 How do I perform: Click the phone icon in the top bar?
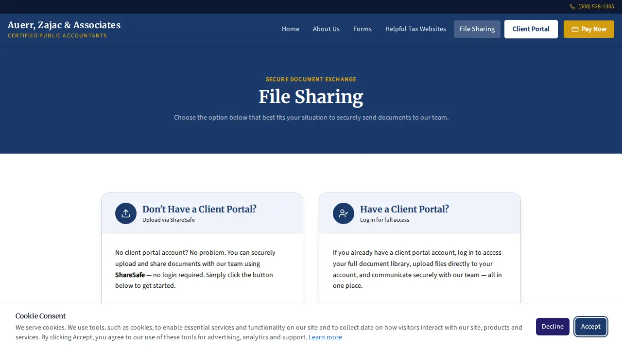click(x=572, y=7)
